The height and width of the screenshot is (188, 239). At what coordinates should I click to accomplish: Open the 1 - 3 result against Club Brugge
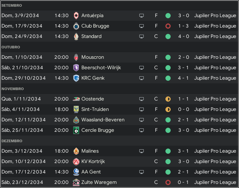click(x=183, y=26)
